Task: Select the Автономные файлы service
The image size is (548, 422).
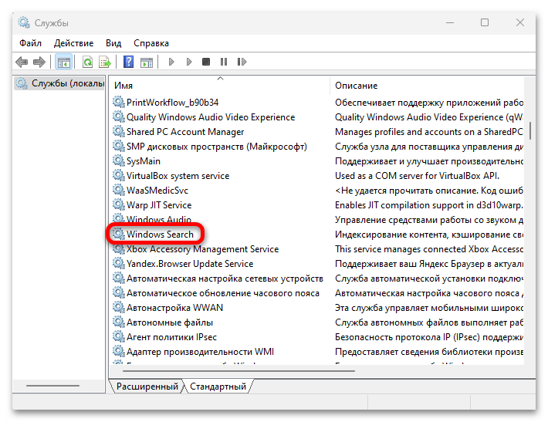Action: click(170, 322)
